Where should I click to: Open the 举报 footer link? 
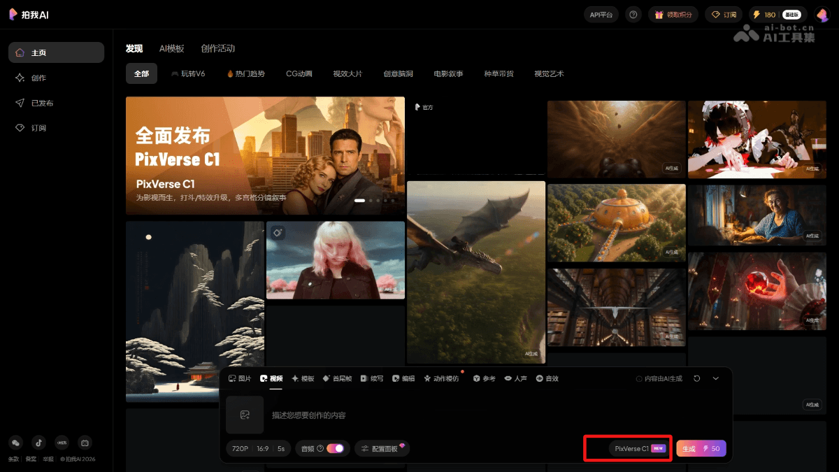coord(48,459)
